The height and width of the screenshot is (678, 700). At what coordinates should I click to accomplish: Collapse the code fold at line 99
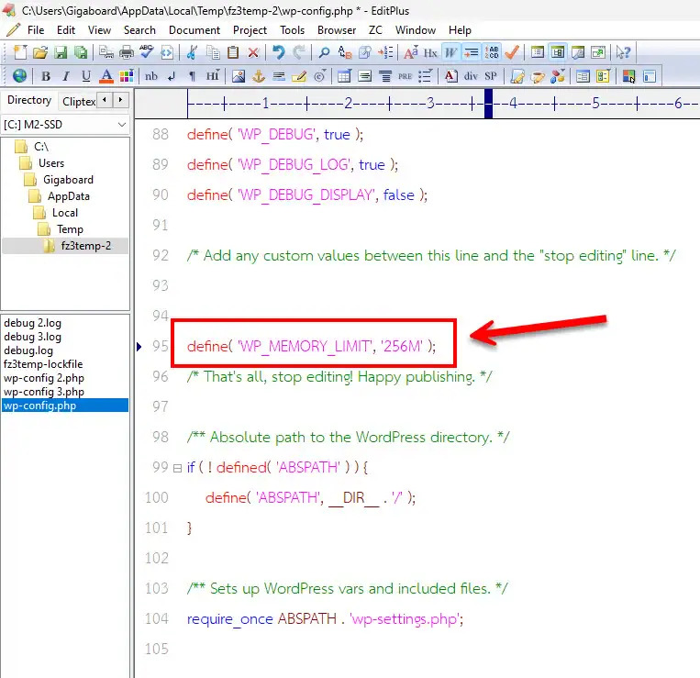177,468
